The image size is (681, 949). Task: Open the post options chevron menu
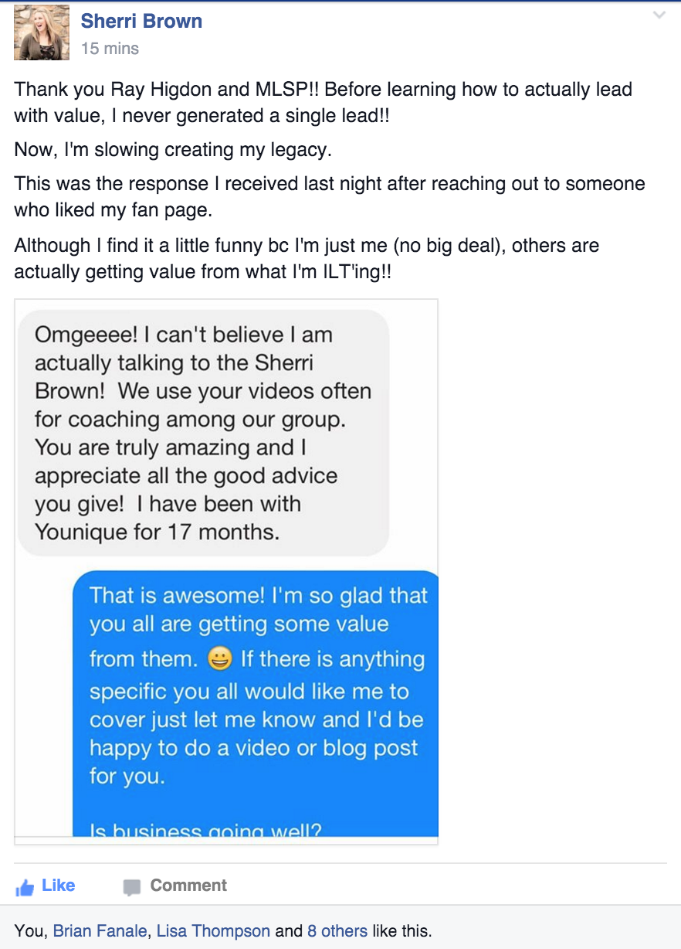659,15
